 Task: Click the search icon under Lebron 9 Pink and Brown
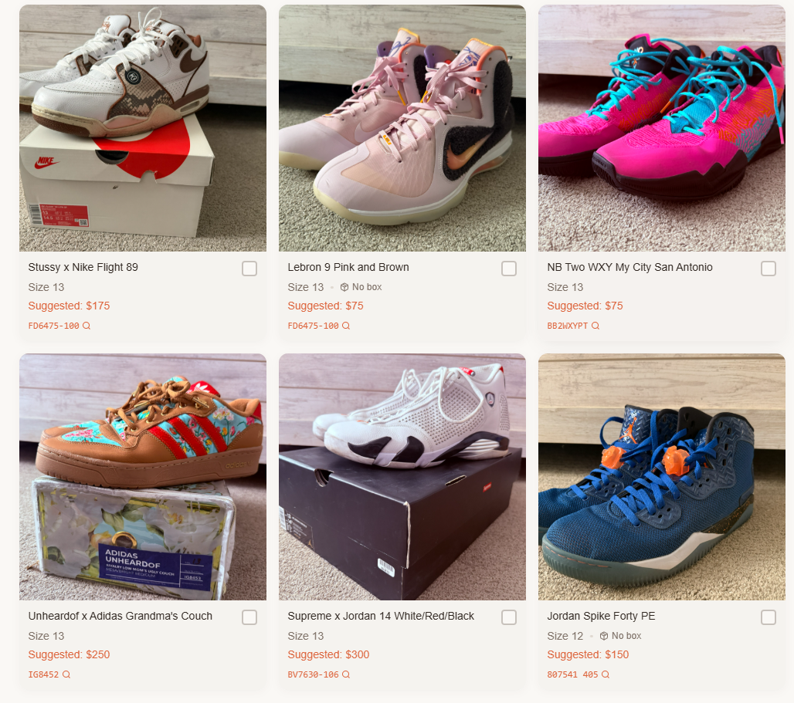(x=346, y=326)
